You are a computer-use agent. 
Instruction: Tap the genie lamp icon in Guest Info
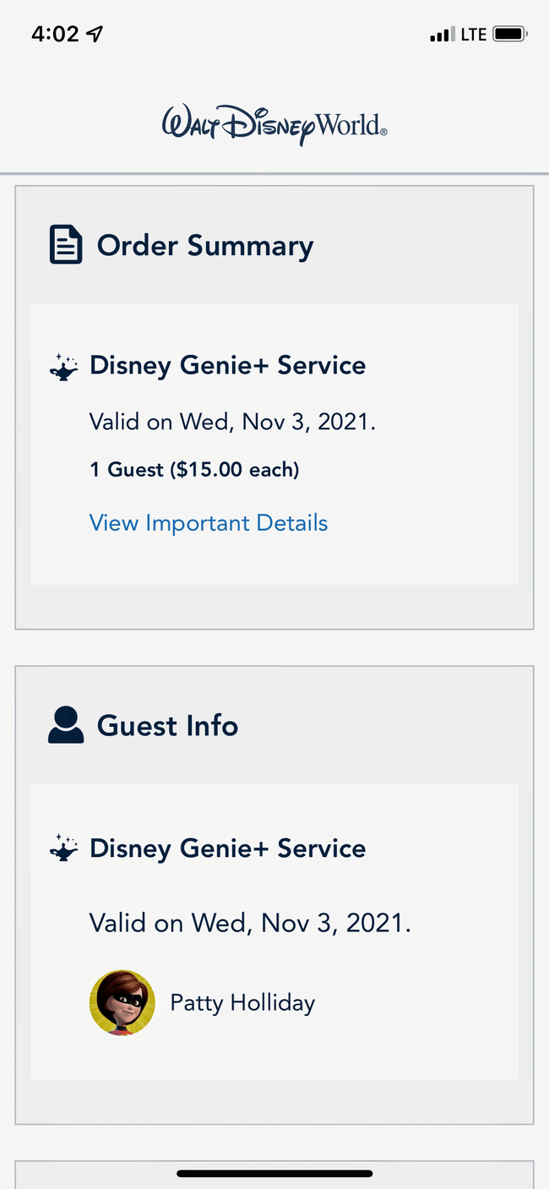pos(63,848)
